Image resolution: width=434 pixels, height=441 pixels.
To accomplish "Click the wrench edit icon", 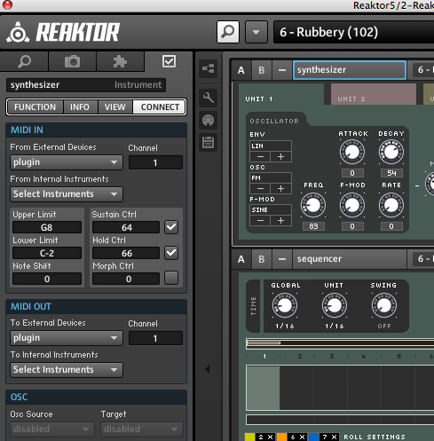I will pyautogui.click(x=208, y=98).
